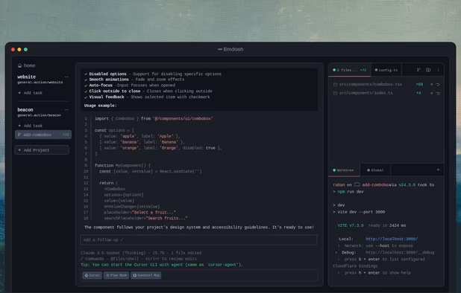Select the website project title
The width and height of the screenshot is (461, 293).
[26, 77]
